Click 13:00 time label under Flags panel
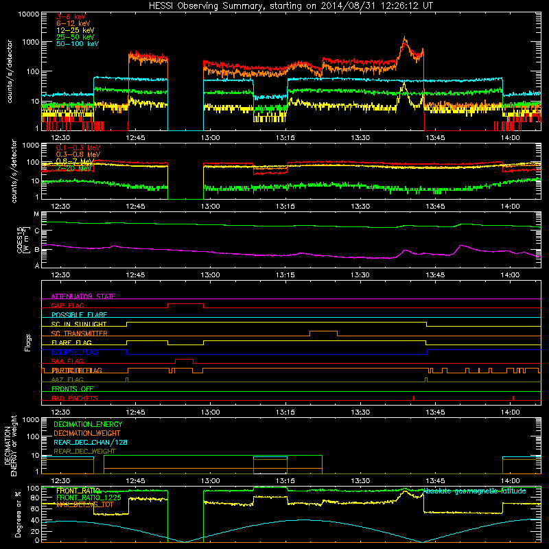 click(210, 412)
